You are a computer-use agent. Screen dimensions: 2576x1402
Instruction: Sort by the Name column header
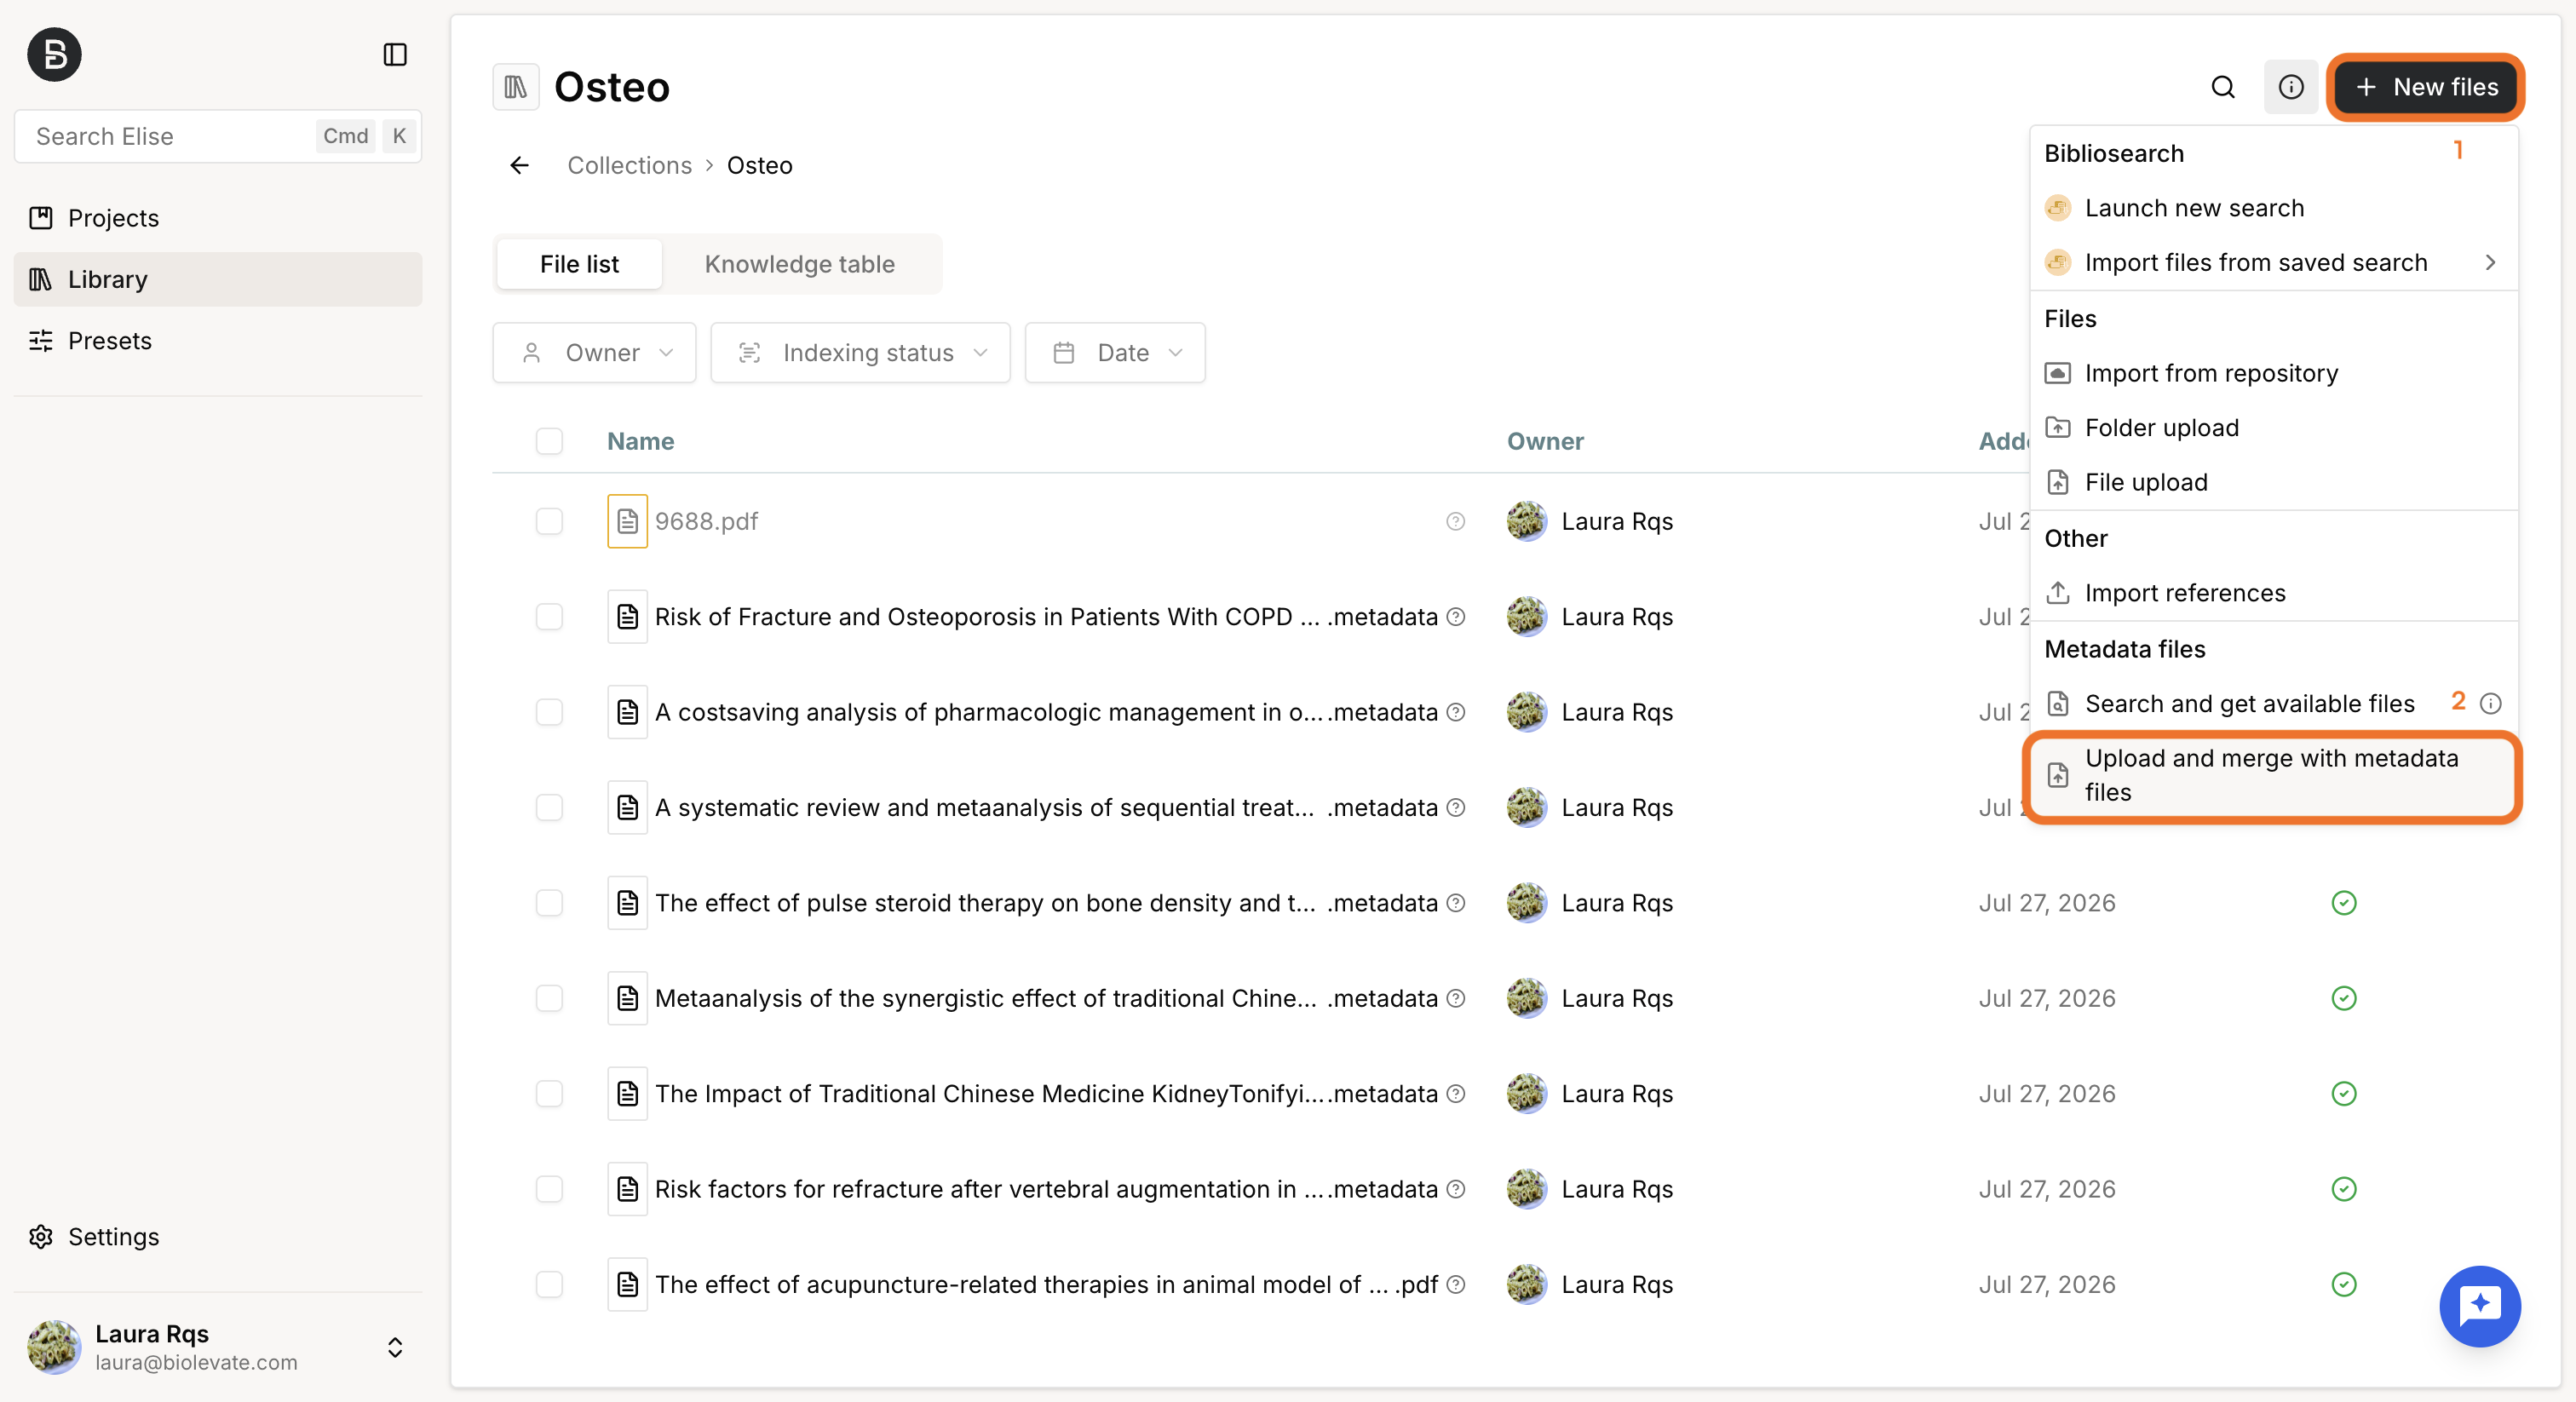640,441
